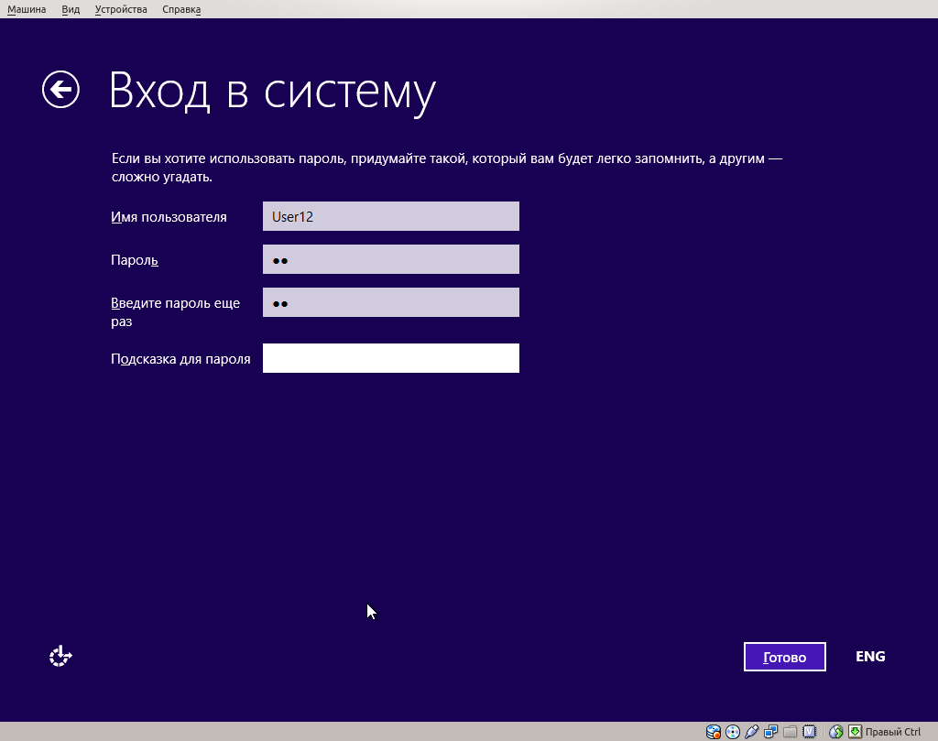Open the shared folders status icon
Screen dimensions: 938x741
tap(790, 731)
